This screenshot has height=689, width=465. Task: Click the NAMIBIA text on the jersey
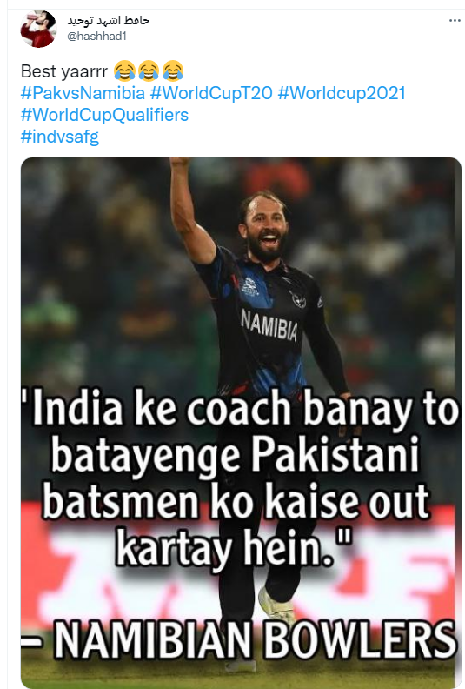pyautogui.click(x=269, y=325)
